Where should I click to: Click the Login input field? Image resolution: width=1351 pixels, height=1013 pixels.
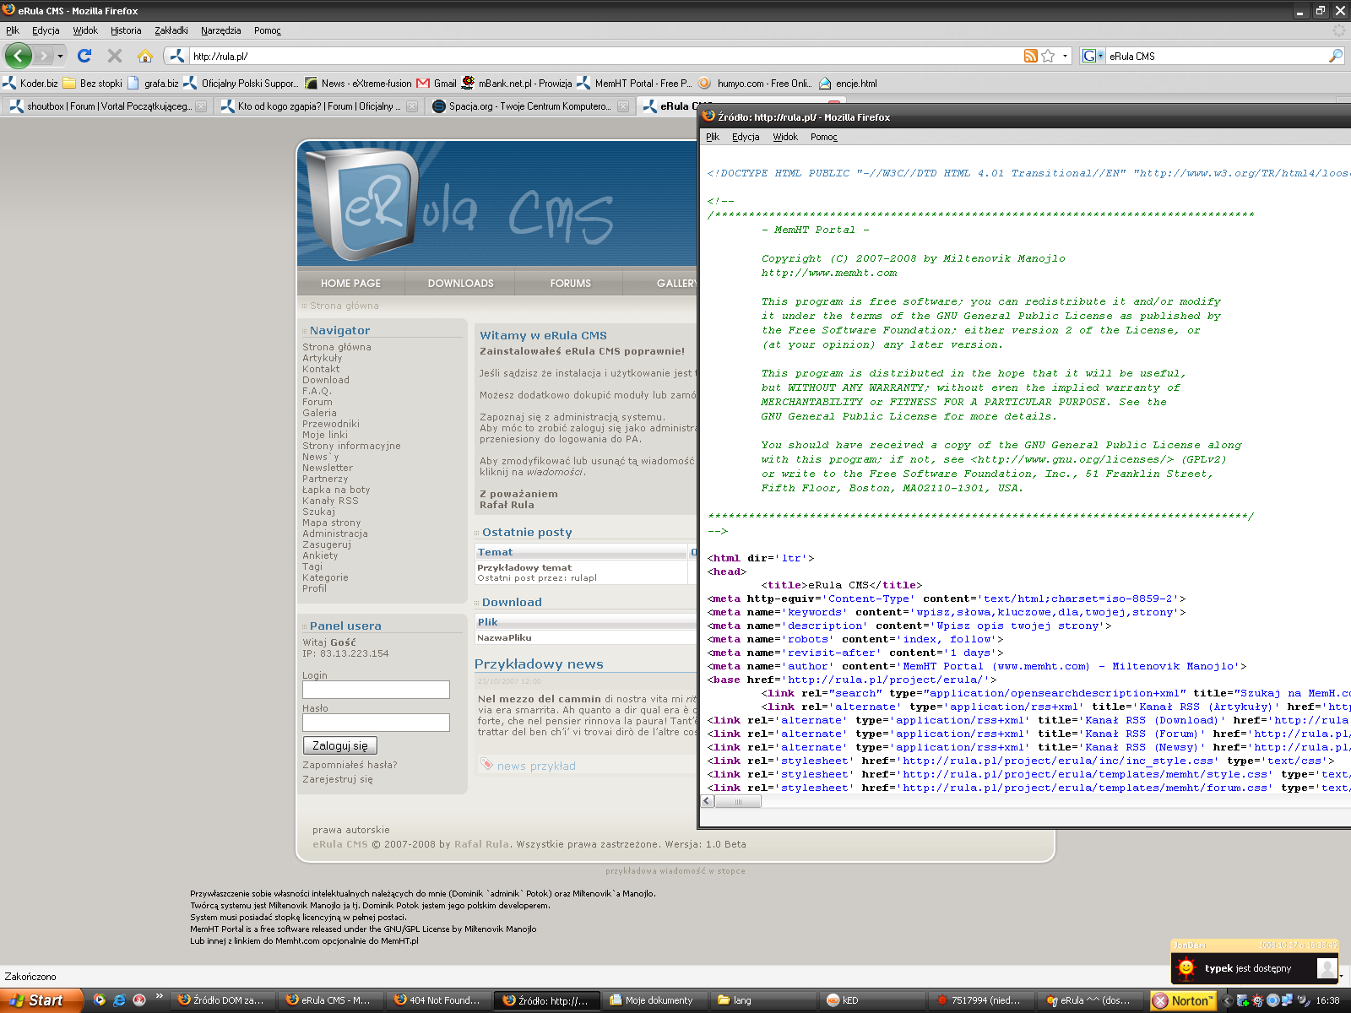point(376,690)
